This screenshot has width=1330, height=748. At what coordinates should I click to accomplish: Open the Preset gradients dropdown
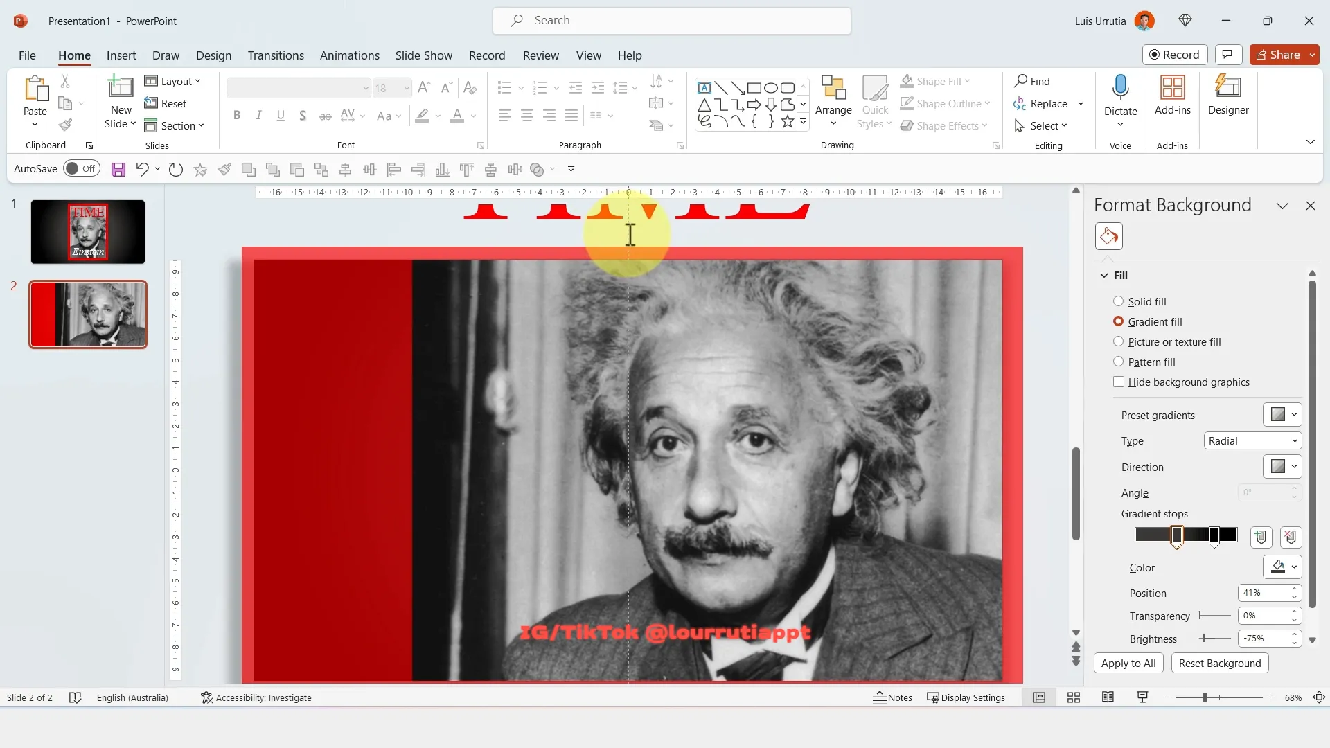(1282, 415)
